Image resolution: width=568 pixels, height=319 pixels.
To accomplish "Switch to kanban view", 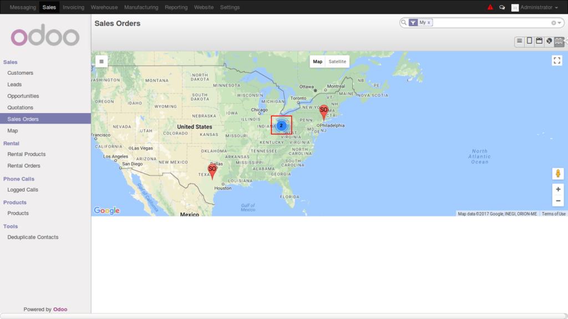I will point(529,41).
